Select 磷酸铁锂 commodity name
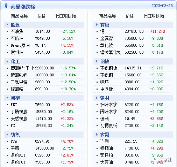 point(19,75)
